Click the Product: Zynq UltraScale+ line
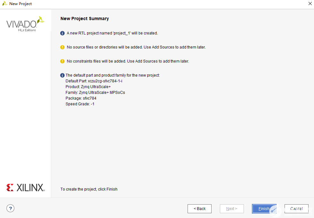Screen dimensions: 314x218 coord(88,87)
